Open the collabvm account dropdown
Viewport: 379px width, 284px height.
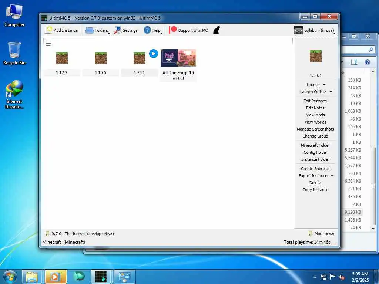coord(315,30)
